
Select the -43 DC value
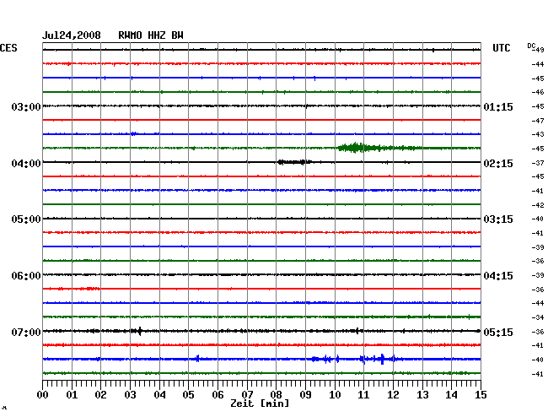[538, 134]
